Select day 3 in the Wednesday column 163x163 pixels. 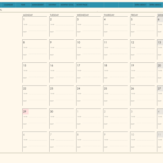tap(78, 19)
